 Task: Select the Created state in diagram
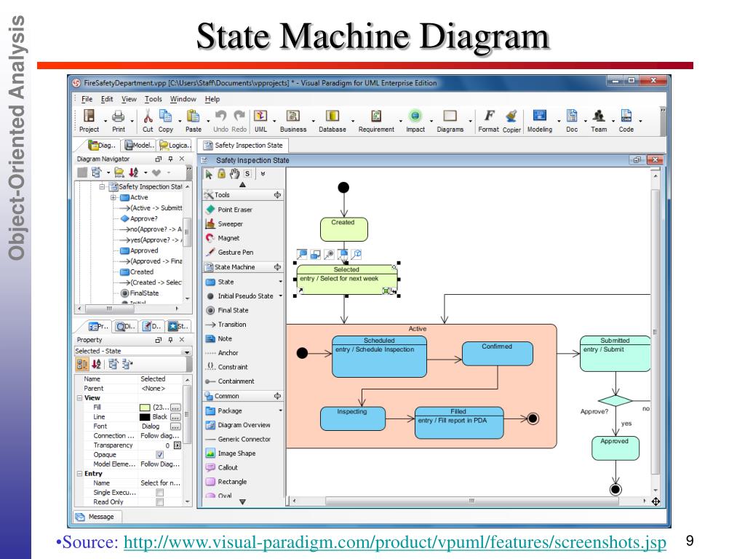[343, 229]
